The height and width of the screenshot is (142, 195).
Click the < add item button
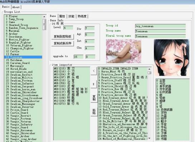[94, 71]
